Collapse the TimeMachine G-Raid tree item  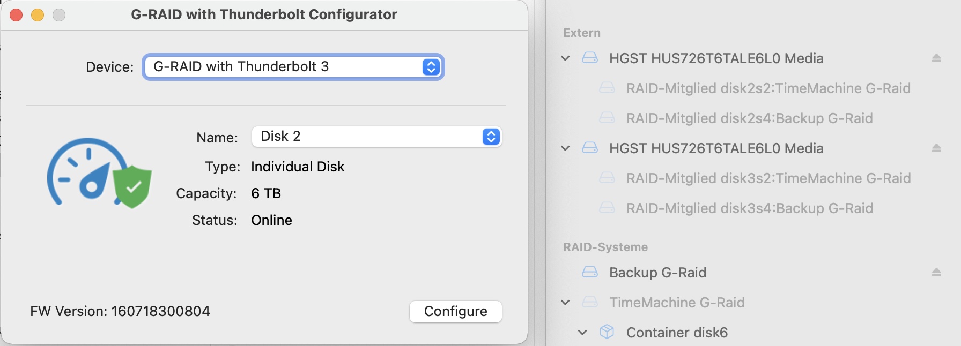click(x=565, y=303)
